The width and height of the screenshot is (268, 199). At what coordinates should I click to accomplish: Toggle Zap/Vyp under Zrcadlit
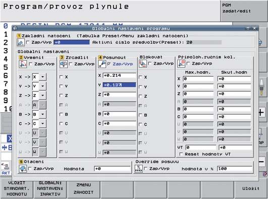[71, 64]
